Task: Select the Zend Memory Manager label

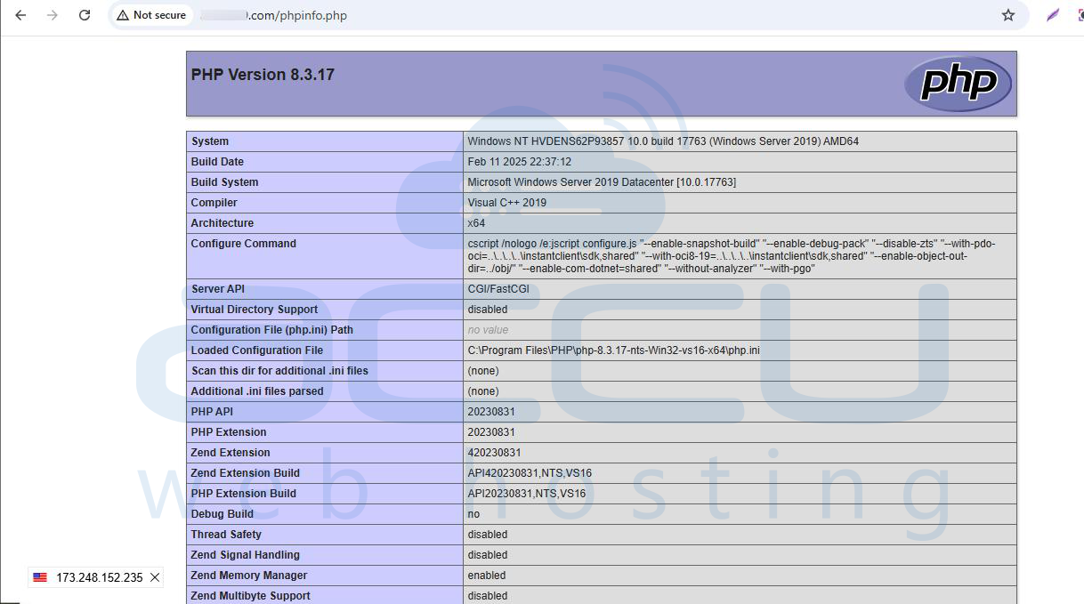Action: [248, 576]
